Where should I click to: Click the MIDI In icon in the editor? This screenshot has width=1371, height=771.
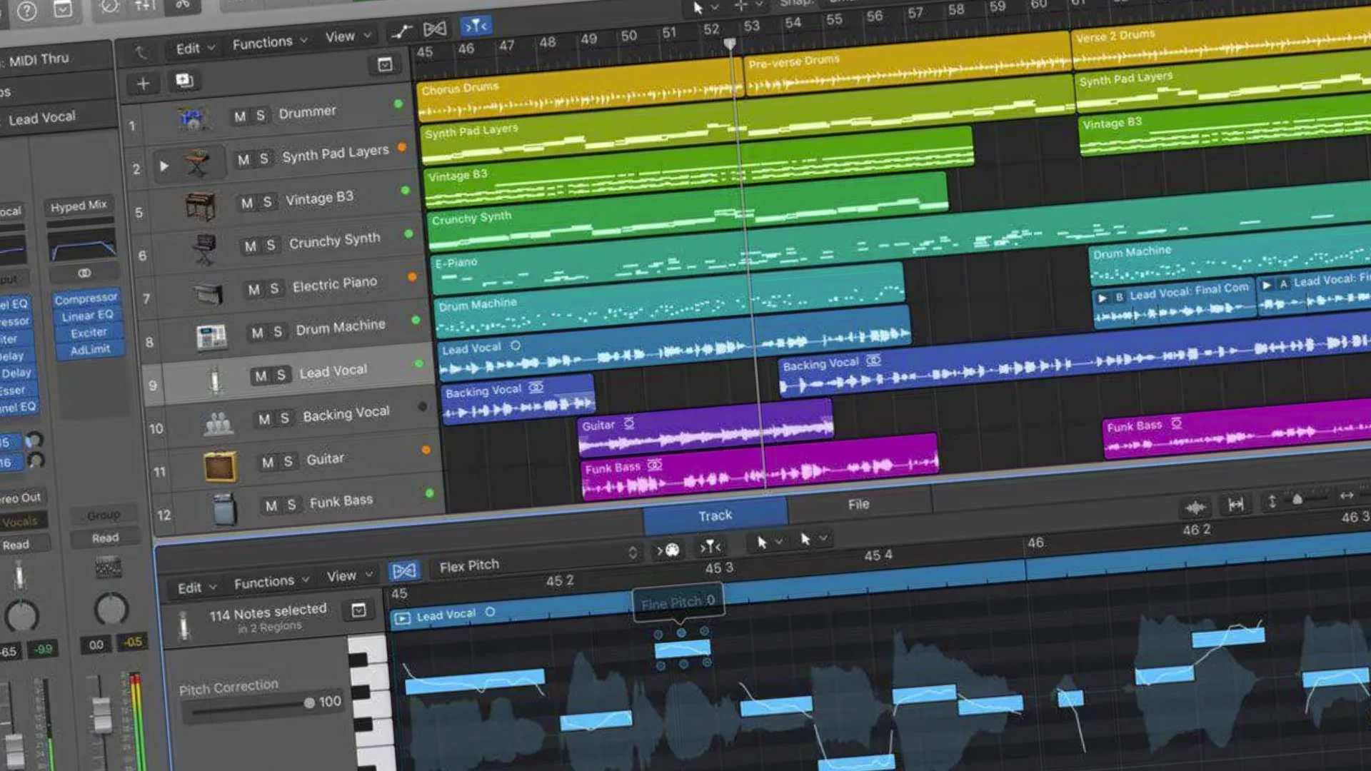coord(670,550)
